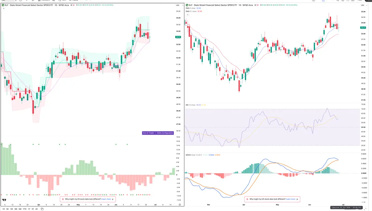372x211 pixels.
Task: Select the 5D time range
Action: pyautogui.click(x=7, y=209)
